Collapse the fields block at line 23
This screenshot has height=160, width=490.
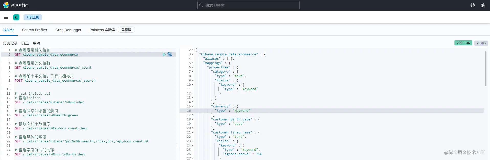click(193, 141)
